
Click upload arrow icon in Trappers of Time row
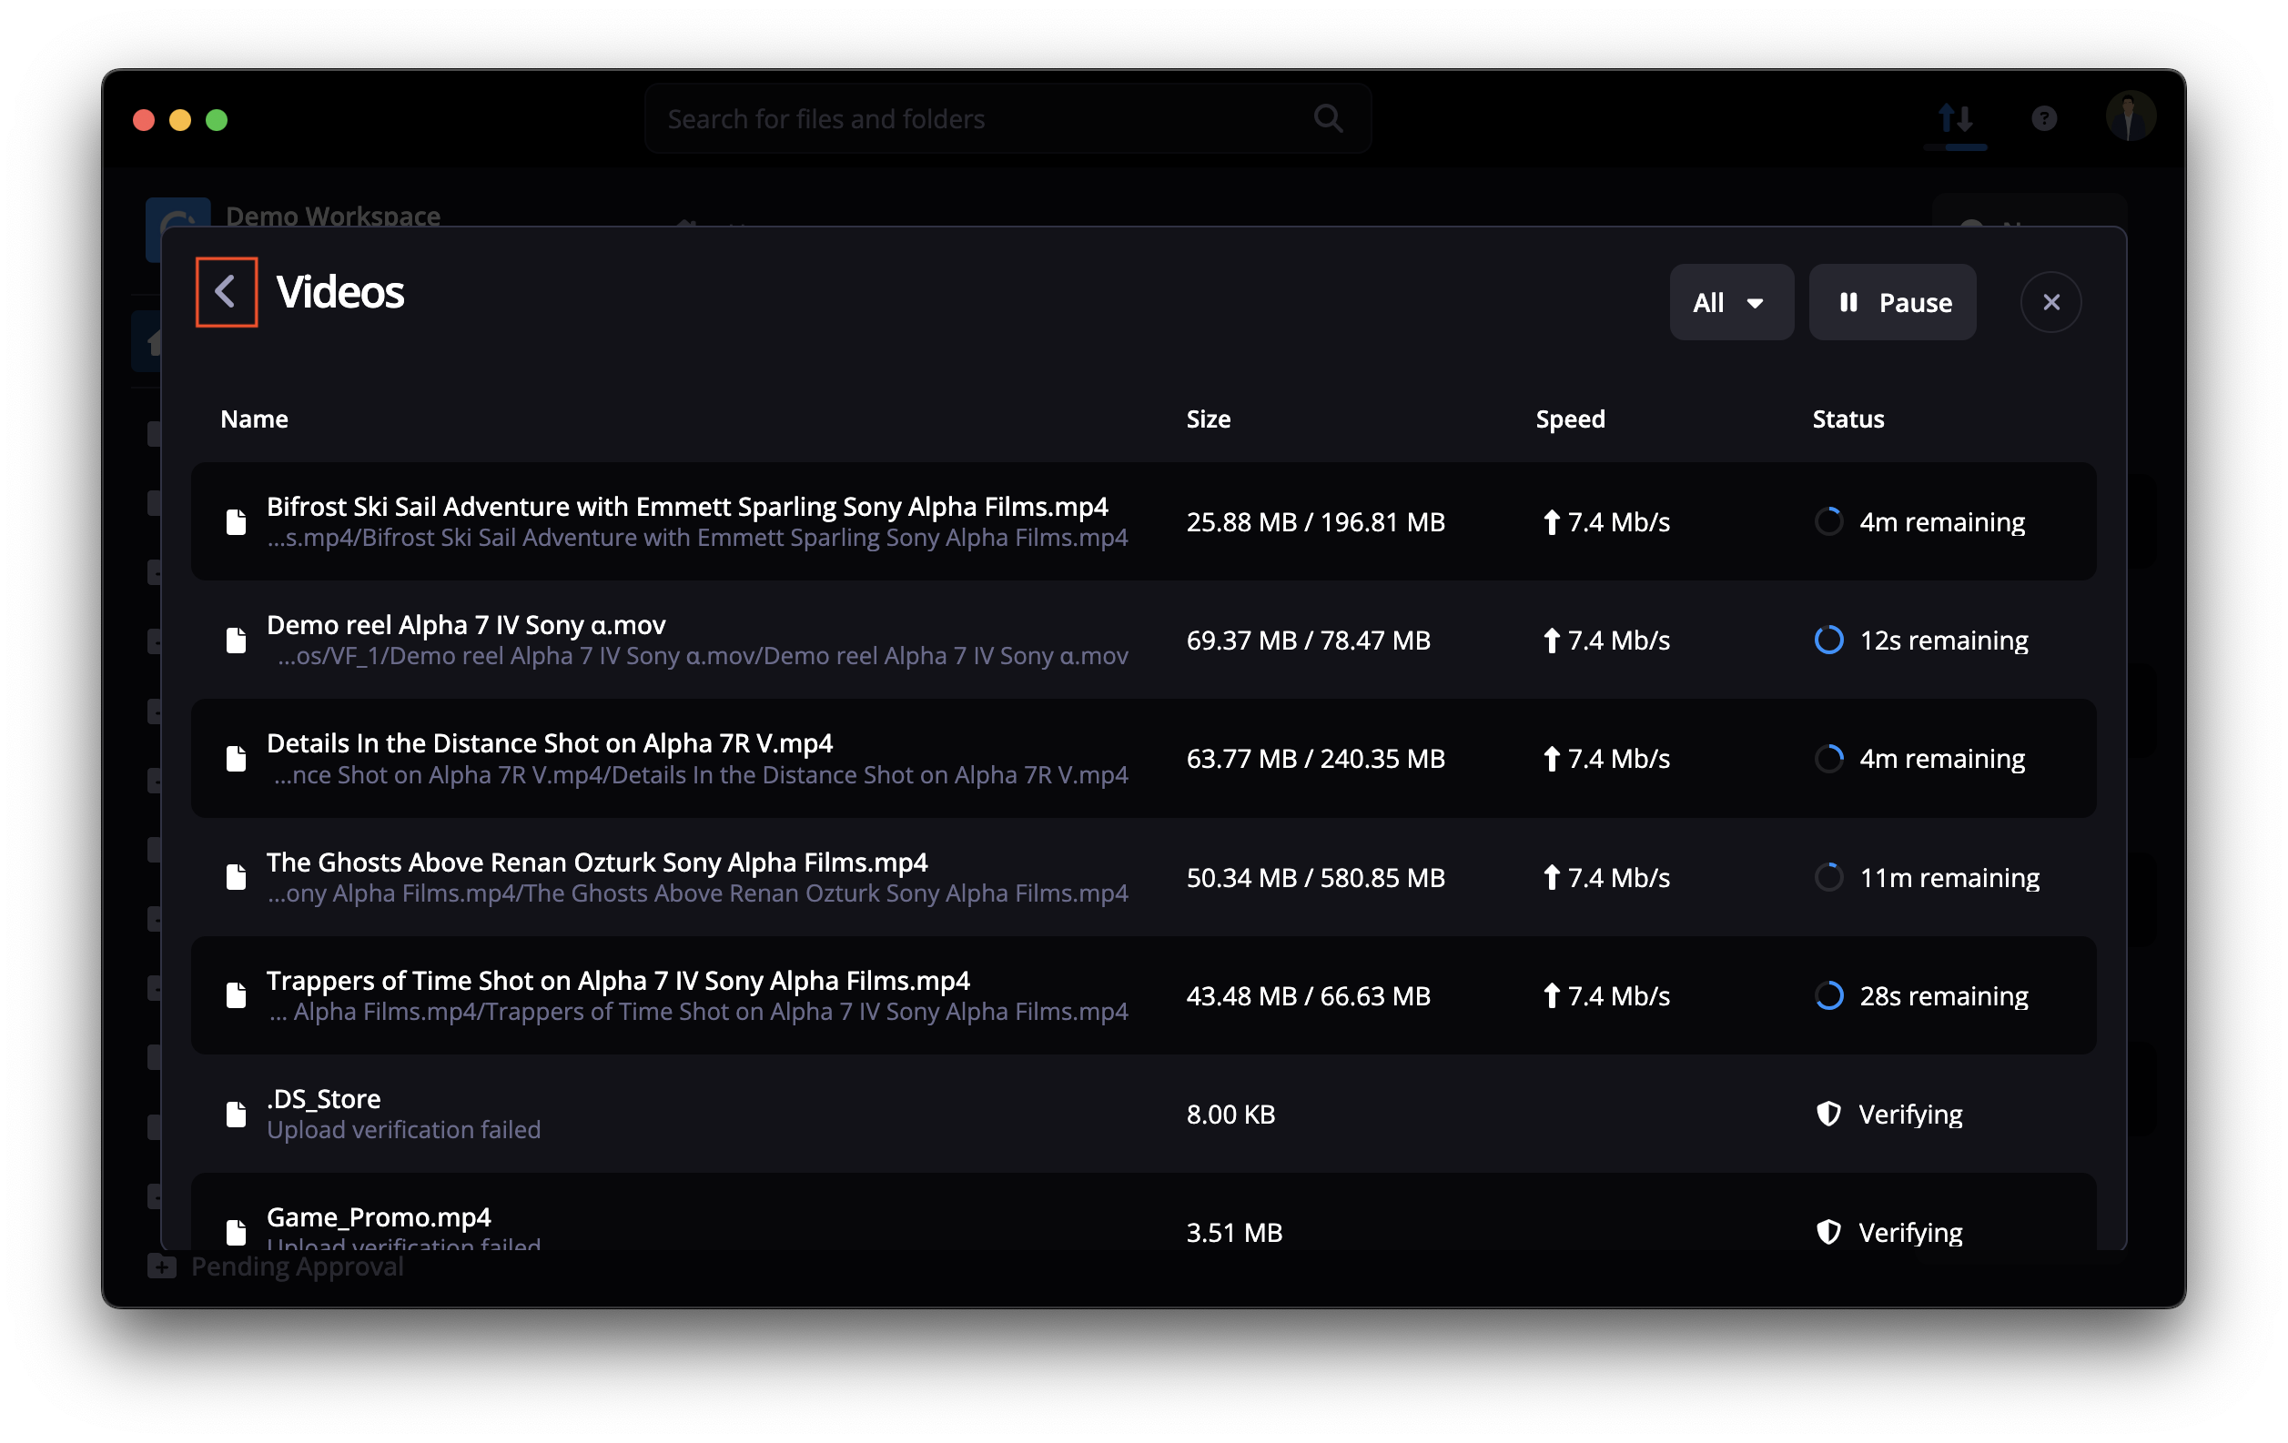click(1551, 995)
